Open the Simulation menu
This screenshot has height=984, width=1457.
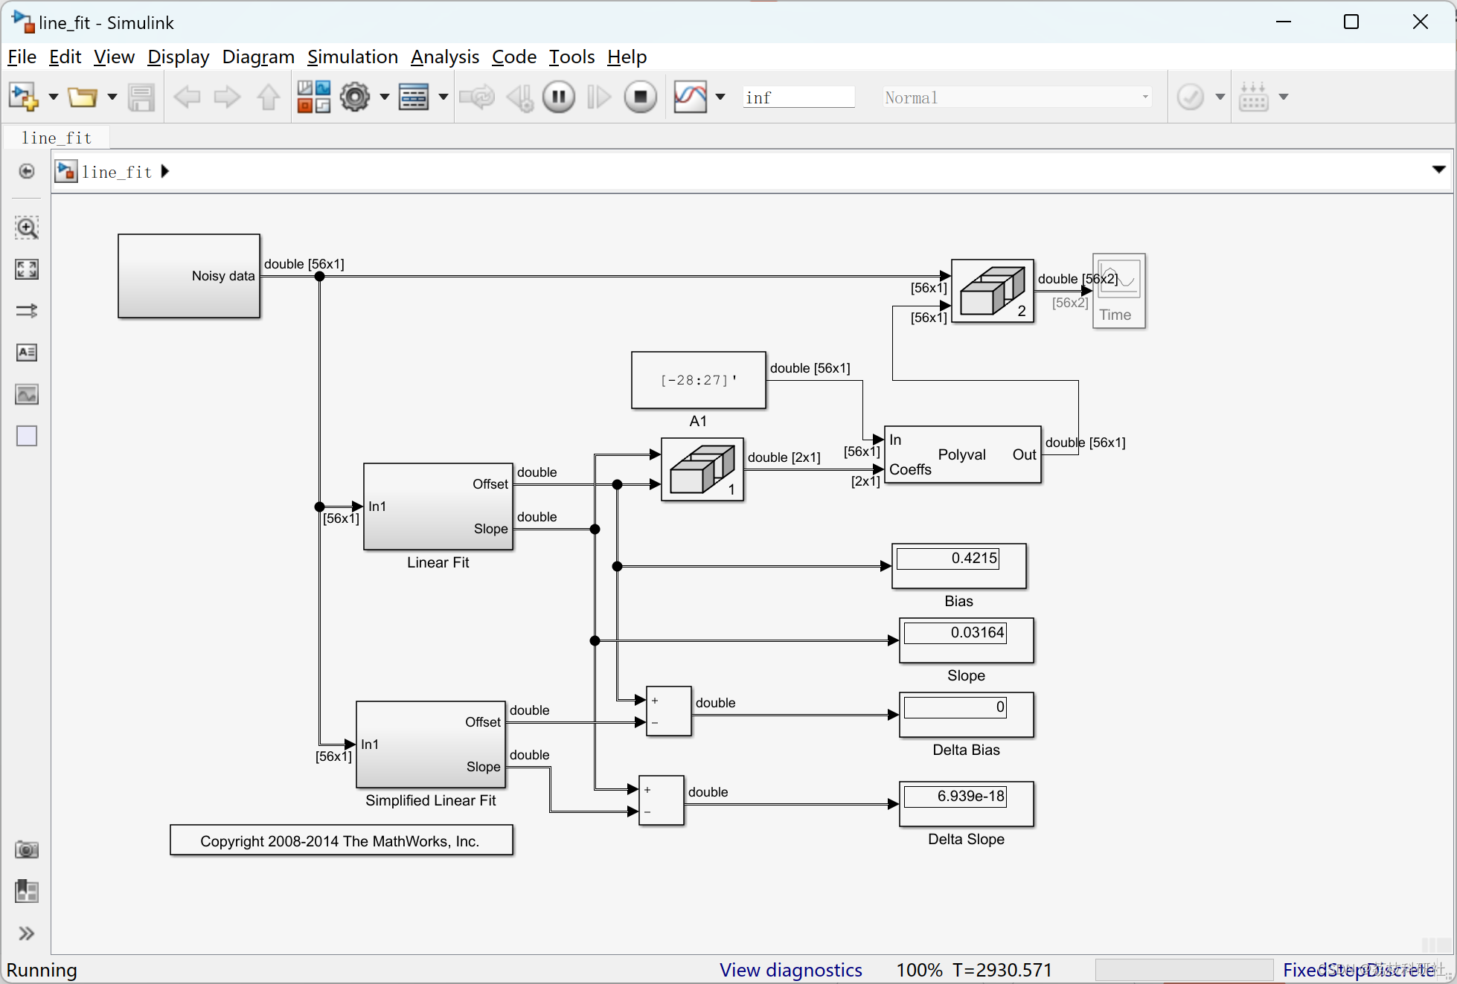tap(352, 57)
